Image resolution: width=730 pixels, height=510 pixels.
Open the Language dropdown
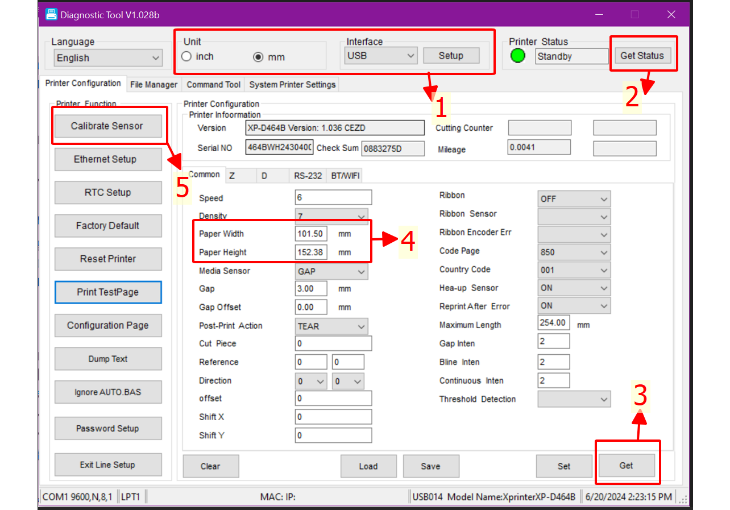click(x=108, y=58)
